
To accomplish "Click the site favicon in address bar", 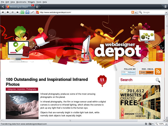I will pos(37,12).
